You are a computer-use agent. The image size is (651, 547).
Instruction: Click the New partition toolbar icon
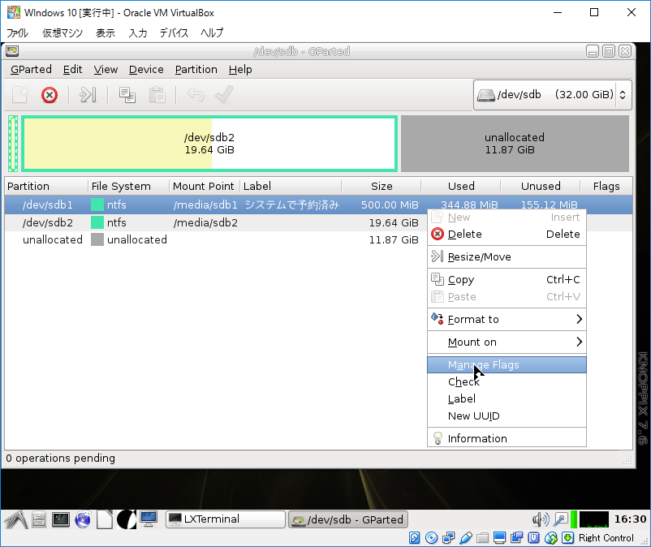pos(20,95)
